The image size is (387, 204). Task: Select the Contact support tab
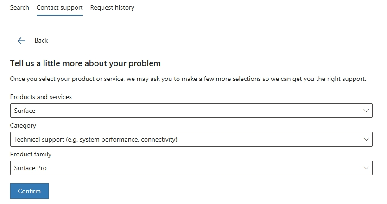pos(59,8)
